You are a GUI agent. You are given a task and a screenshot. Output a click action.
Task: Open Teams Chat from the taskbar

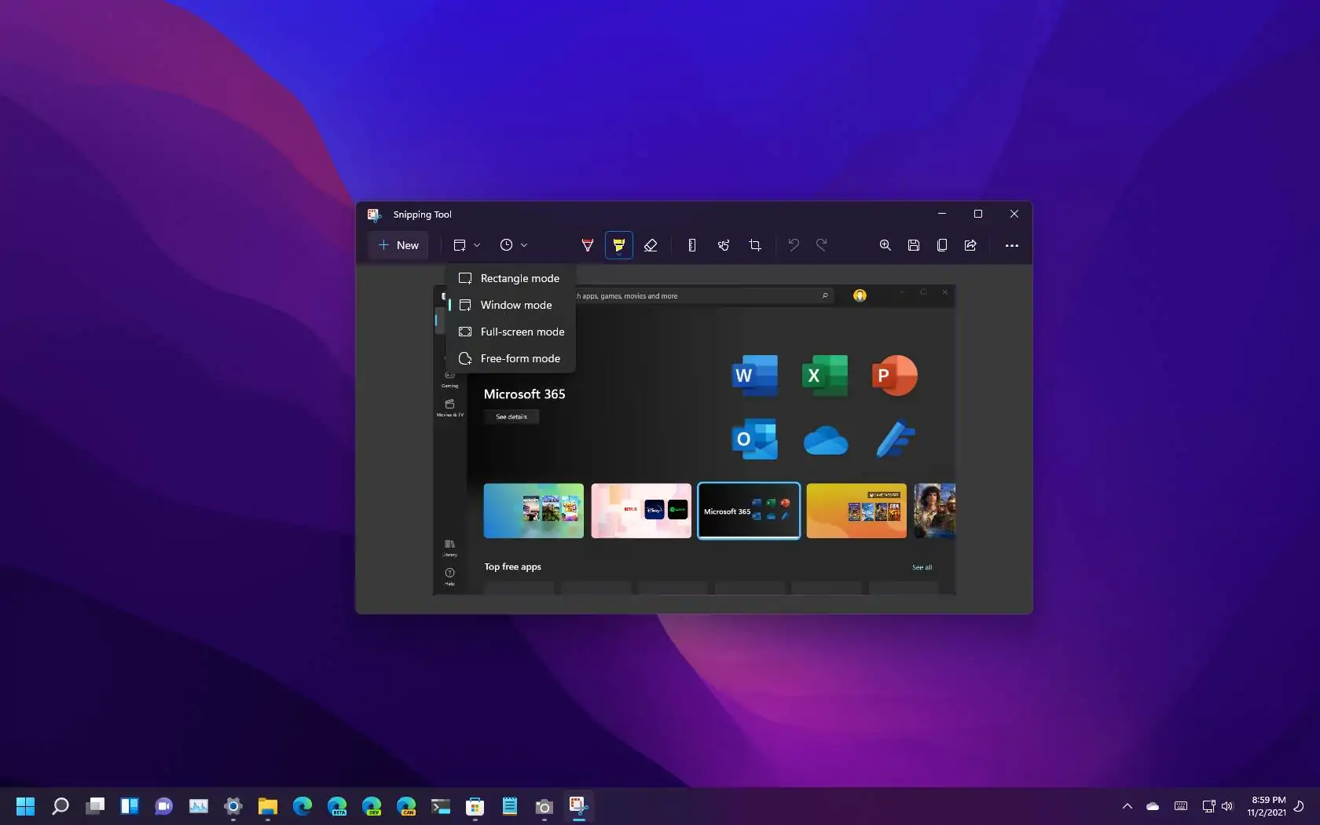pos(164,806)
